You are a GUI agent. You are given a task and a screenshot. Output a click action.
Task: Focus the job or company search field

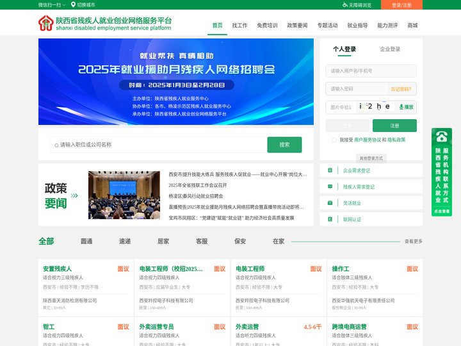[159, 145]
